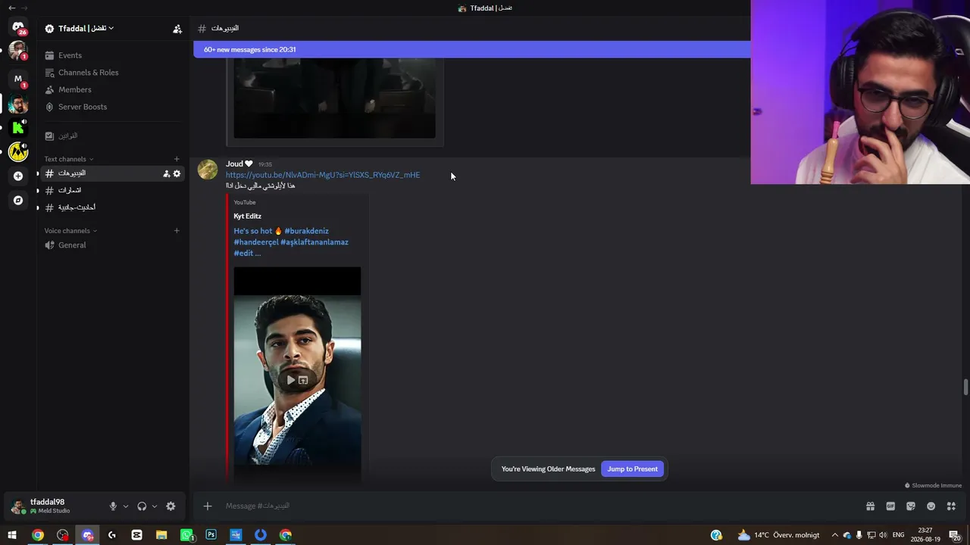Open the microphone input options arrow

(126, 506)
